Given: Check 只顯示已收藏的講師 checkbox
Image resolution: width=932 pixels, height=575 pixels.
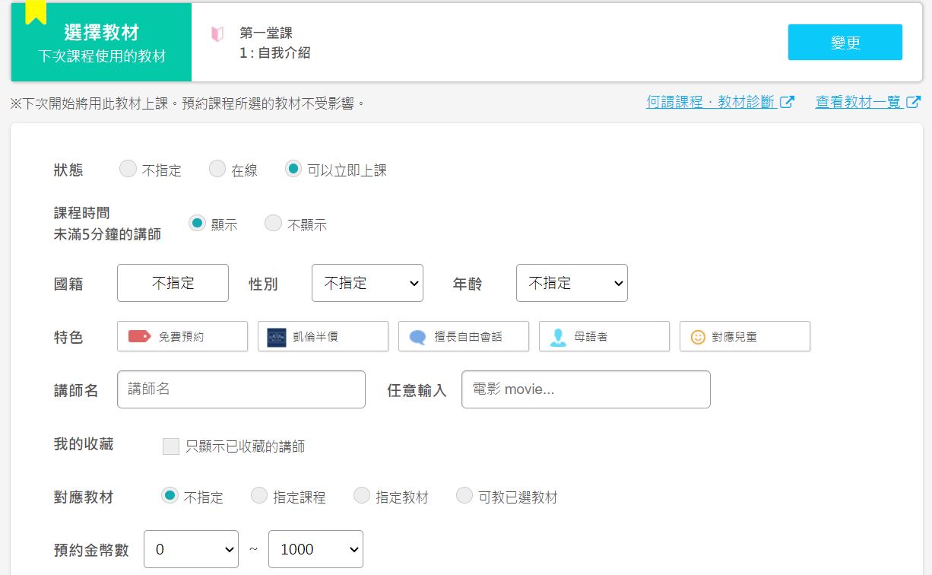Looking at the screenshot, I should click(171, 446).
